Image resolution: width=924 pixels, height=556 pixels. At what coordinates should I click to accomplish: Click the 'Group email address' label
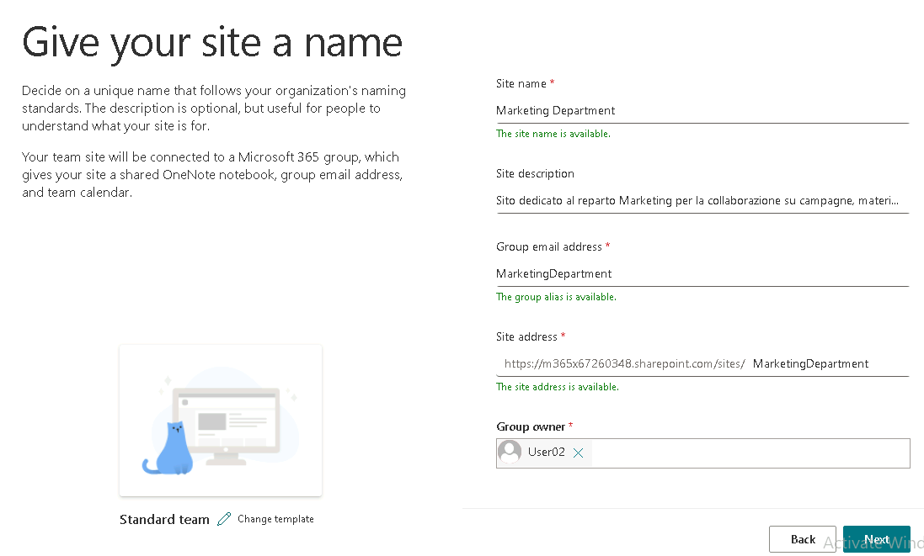click(x=548, y=246)
